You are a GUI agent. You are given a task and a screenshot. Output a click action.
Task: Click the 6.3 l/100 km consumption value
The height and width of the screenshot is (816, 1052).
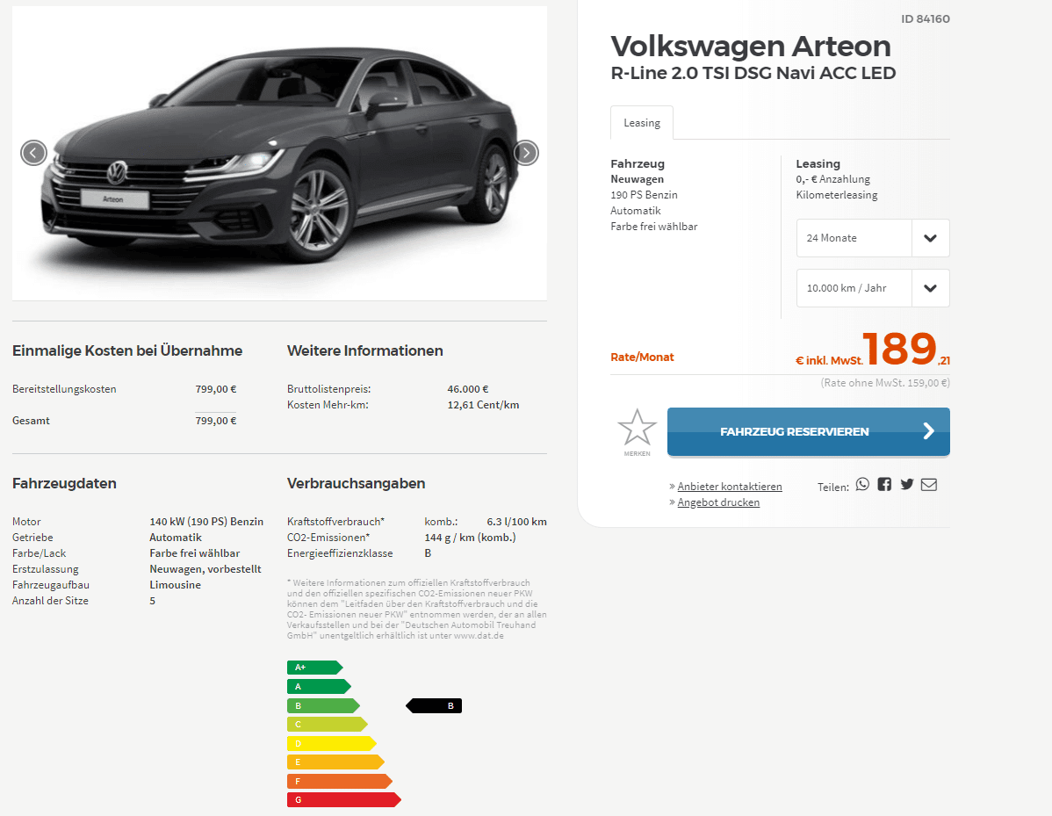pyautogui.click(x=516, y=522)
